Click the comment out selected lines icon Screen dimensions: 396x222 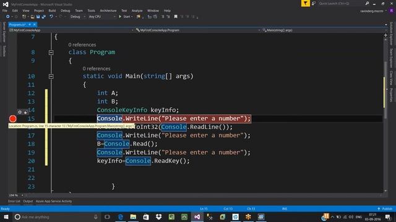pyautogui.click(x=162, y=17)
